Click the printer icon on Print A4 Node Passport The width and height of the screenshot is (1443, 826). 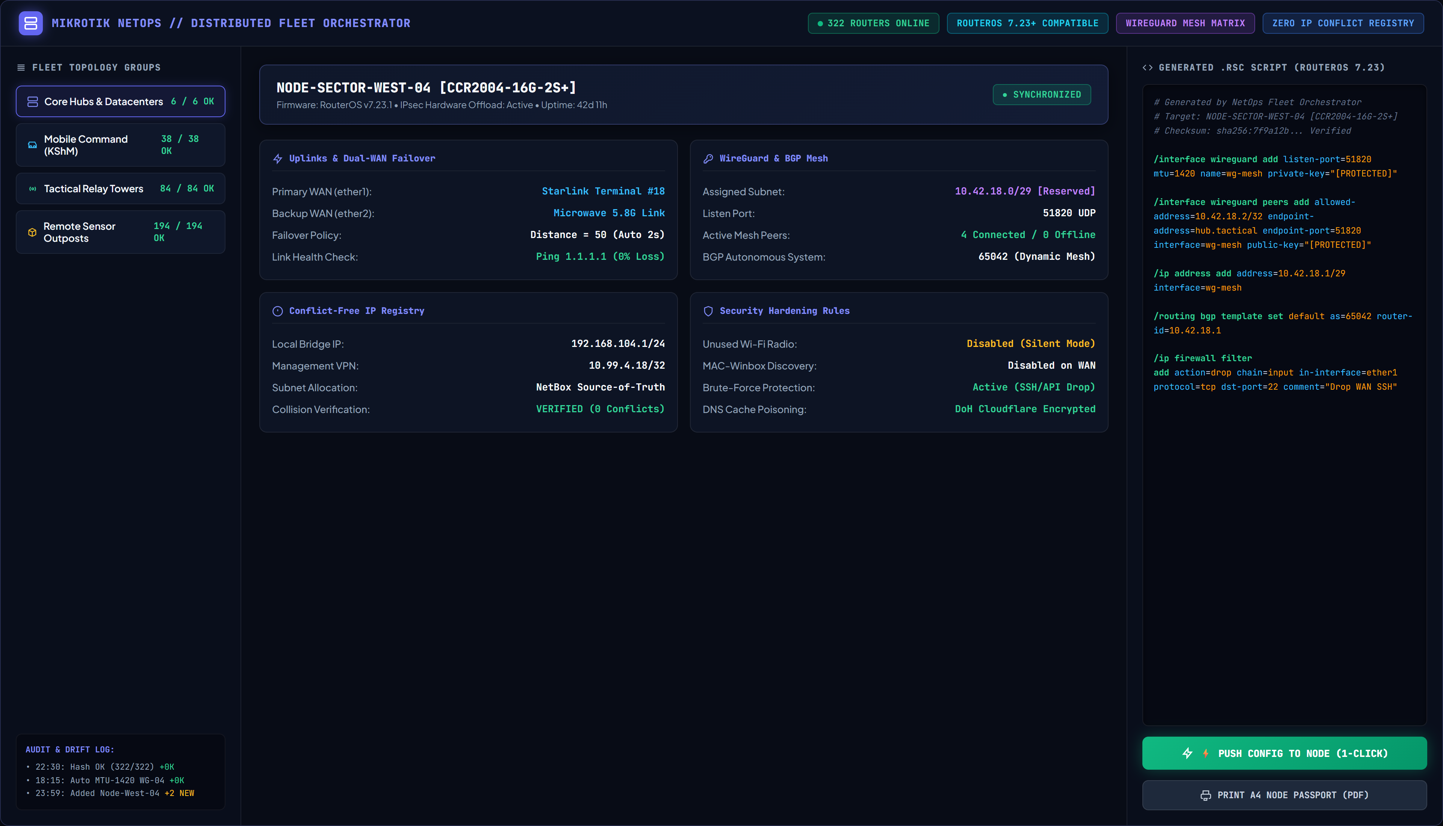(1206, 795)
